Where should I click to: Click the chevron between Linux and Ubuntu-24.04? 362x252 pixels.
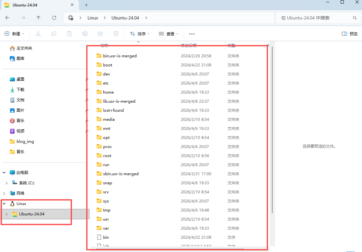[x=105, y=18]
